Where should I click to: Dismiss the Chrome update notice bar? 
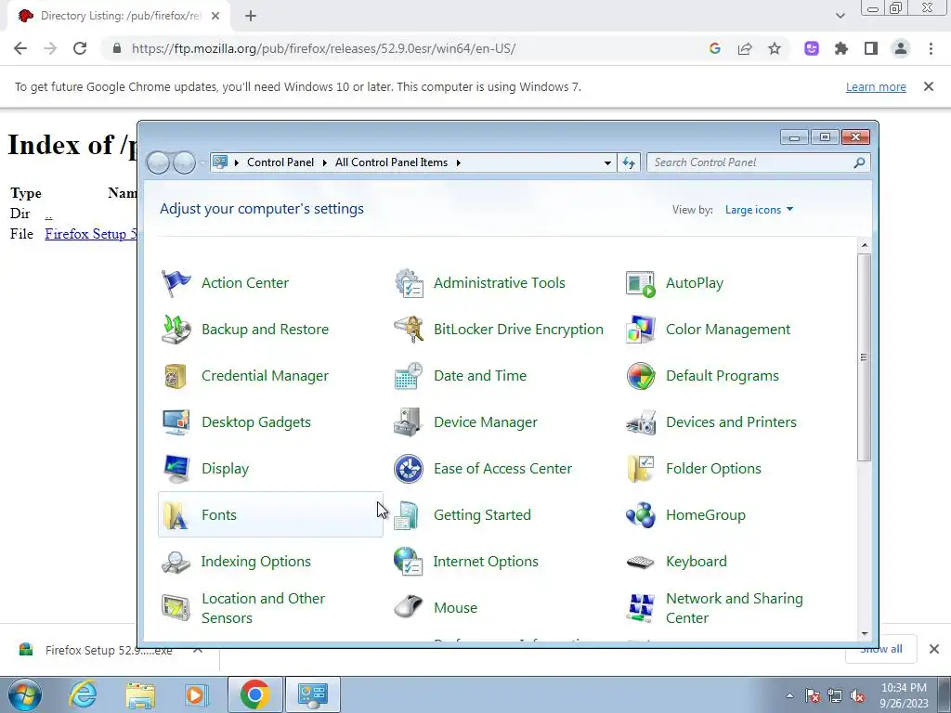[928, 86]
